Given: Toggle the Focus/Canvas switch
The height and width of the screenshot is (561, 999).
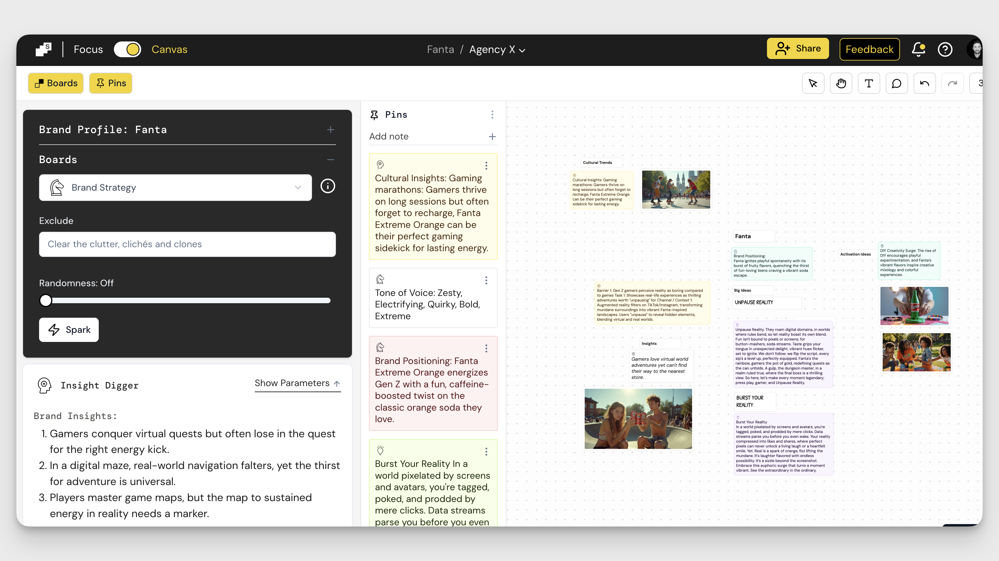Looking at the screenshot, I should tap(128, 50).
